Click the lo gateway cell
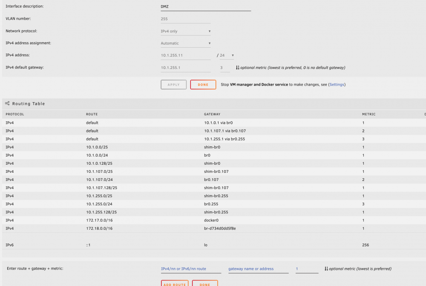This screenshot has width=426, height=286. point(206,245)
